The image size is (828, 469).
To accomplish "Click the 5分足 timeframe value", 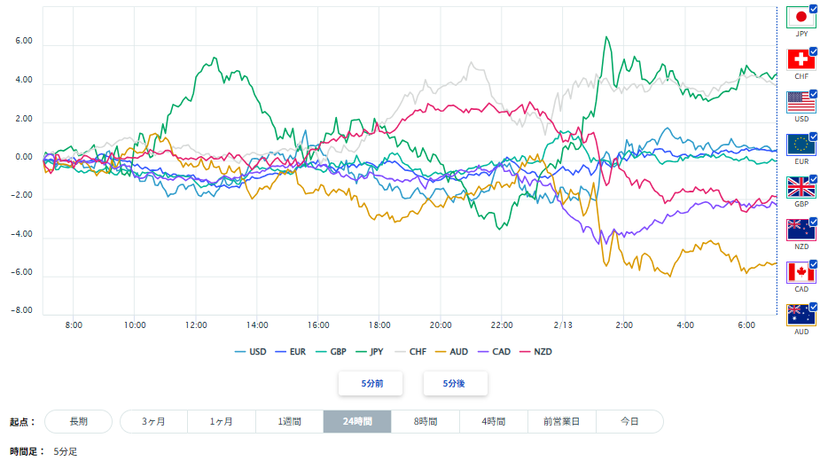I will pos(66,452).
